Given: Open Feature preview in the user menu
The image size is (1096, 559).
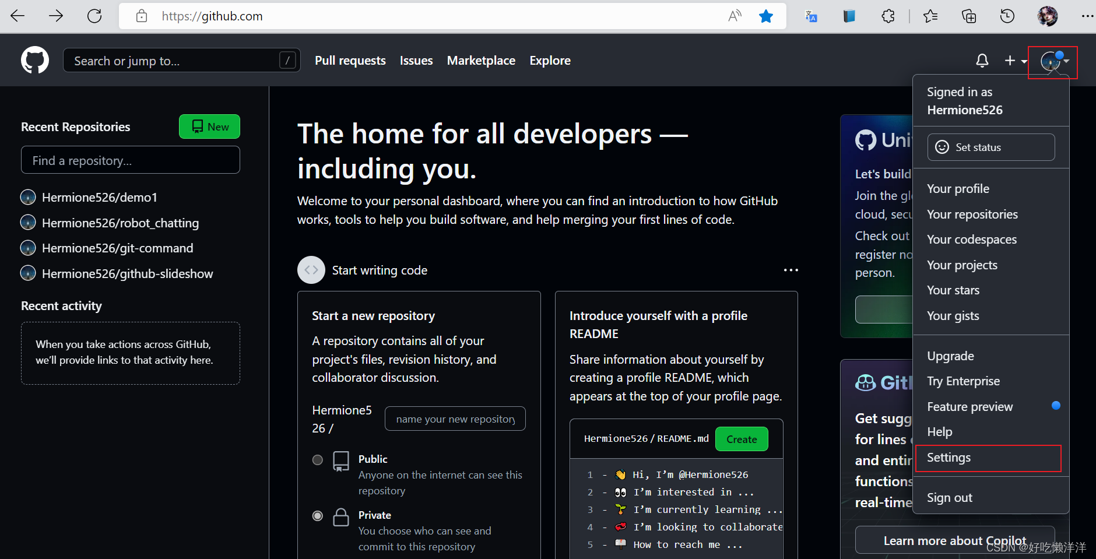Looking at the screenshot, I should click(x=970, y=407).
